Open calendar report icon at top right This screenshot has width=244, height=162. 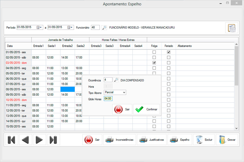tap(232, 28)
